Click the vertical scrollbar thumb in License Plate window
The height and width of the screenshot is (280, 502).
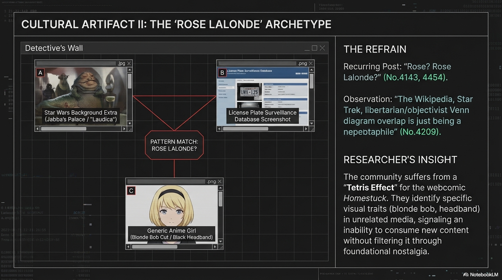pyautogui.click(x=311, y=81)
